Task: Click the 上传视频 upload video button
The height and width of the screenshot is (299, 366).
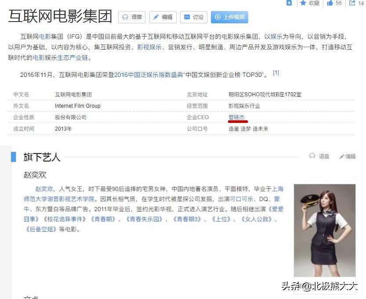Action: [x=229, y=17]
